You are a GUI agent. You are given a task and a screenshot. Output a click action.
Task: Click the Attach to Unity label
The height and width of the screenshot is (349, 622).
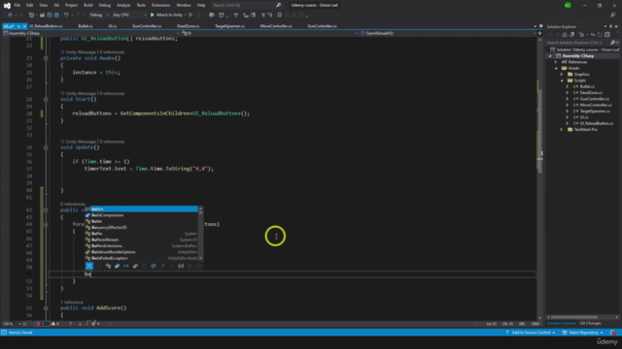pyautogui.click(x=169, y=16)
